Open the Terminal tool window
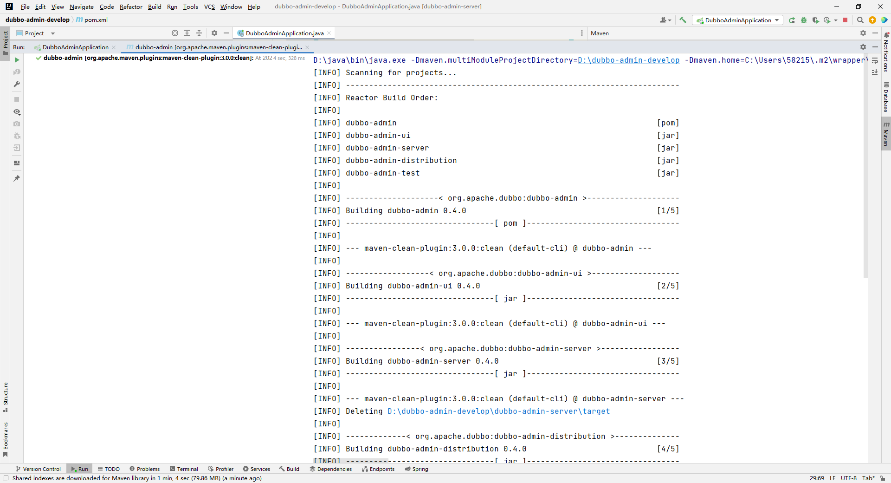891x483 pixels. tap(184, 469)
